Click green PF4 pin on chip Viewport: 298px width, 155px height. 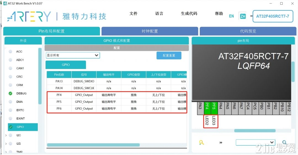[207, 108]
